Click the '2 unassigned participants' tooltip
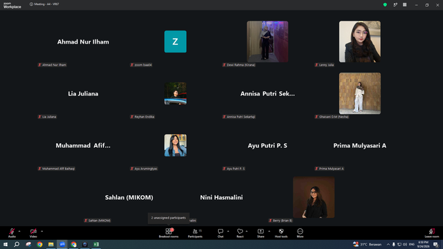Screen dimensions: 443x249 click(168, 218)
